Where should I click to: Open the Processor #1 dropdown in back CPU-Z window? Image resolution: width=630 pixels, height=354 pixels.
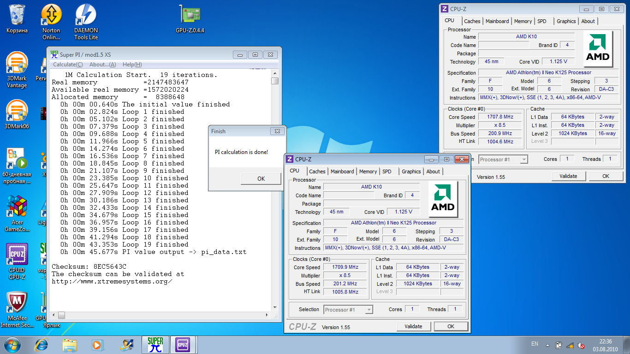pyautogui.click(x=503, y=159)
